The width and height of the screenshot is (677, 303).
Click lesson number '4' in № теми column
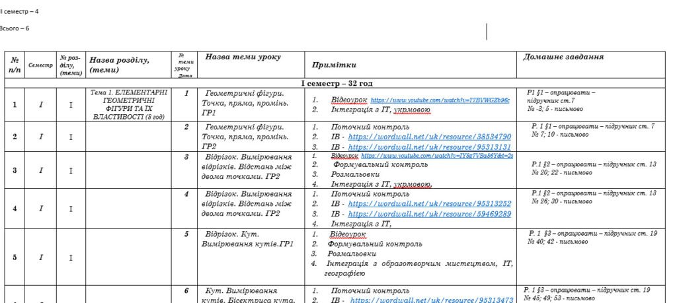click(x=186, y=194)
